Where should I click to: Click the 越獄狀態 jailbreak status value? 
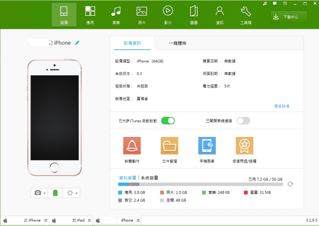tap(142, 86)
